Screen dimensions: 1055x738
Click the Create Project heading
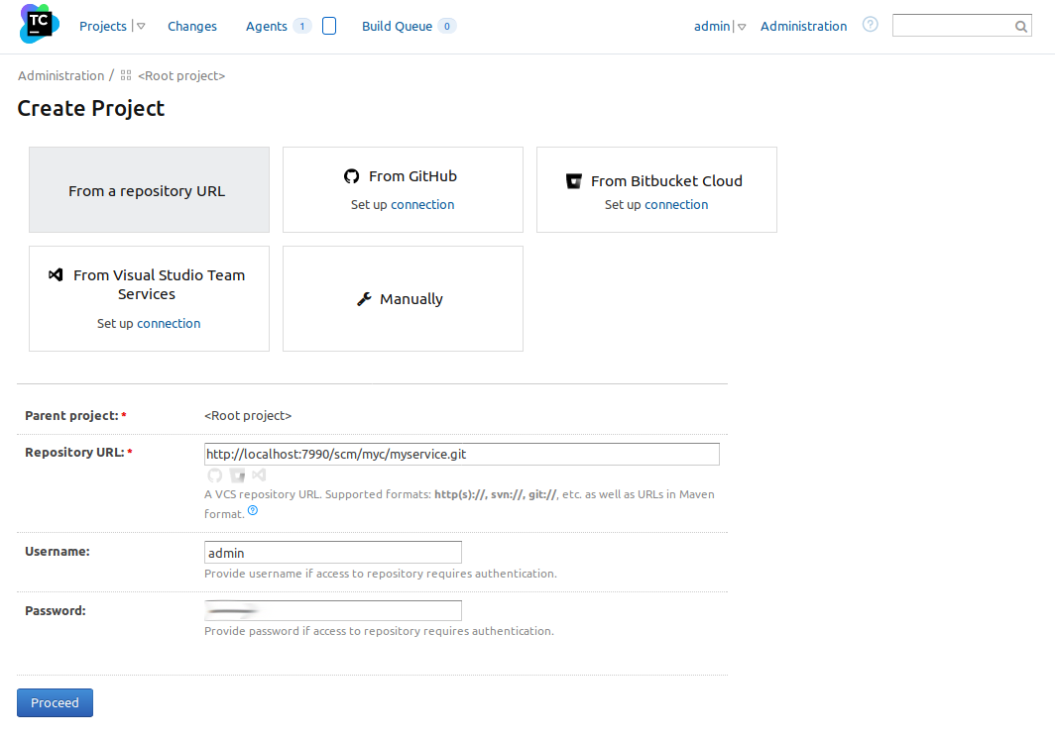tap(91, 108)
